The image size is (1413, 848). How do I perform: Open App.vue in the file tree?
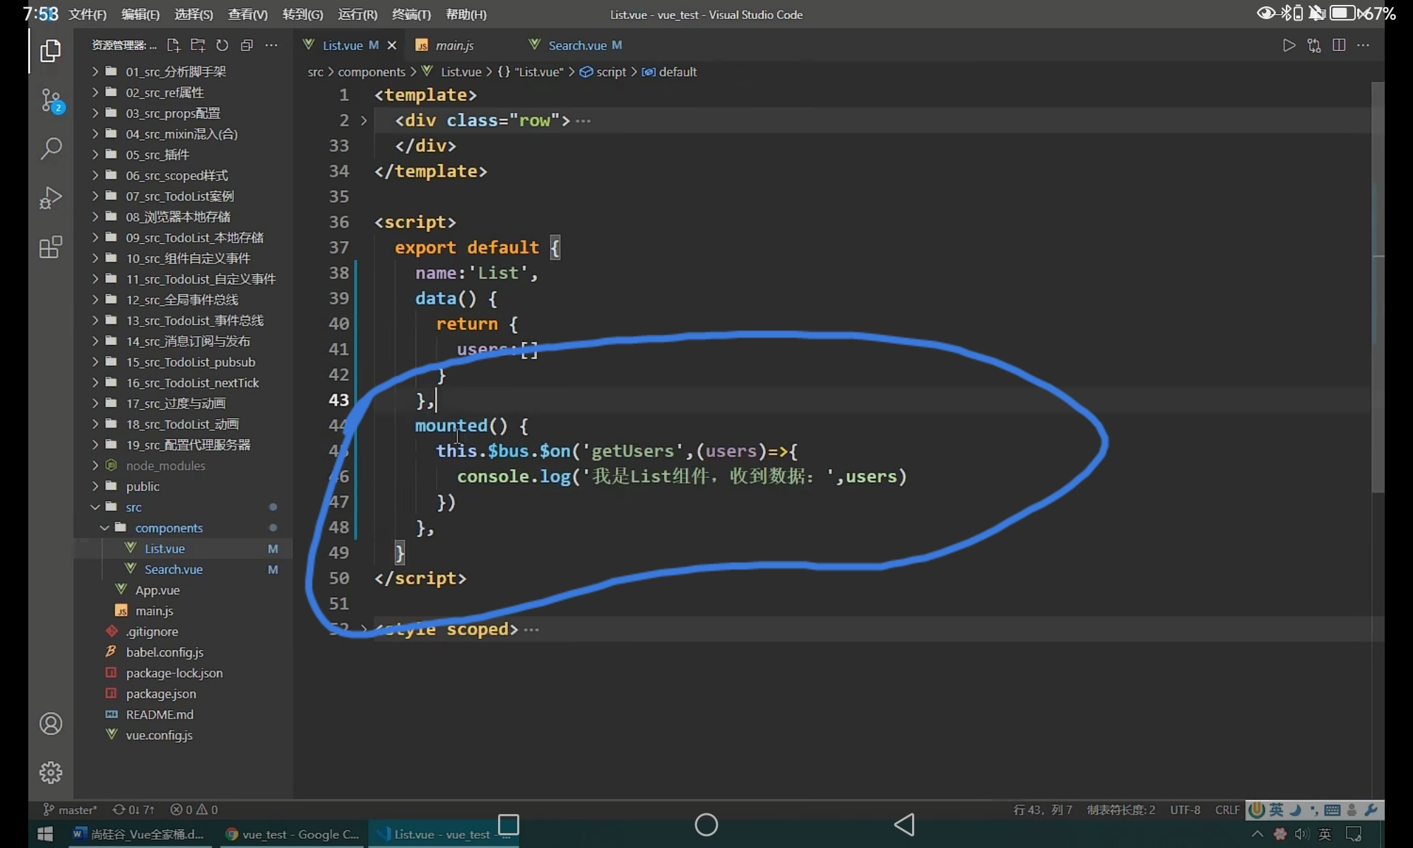(157, 590)
